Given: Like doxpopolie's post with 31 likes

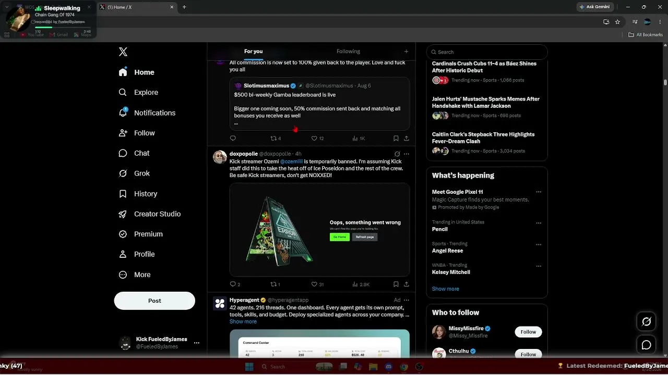Looking at the screenshot, I should pyautogui.click(x=317, y=284).
